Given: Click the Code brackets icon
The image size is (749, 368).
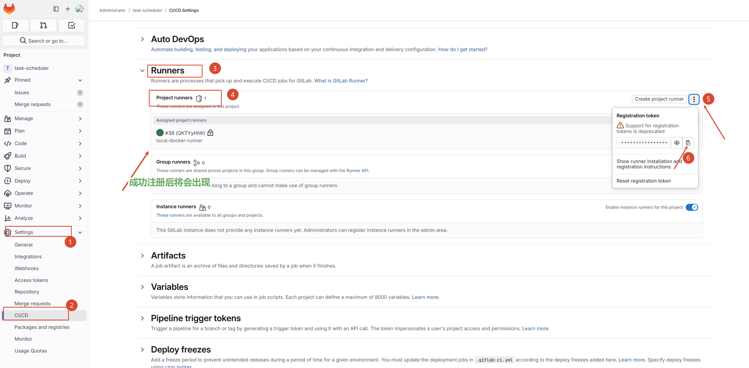Looking at the screenshot, I should 7,144.
